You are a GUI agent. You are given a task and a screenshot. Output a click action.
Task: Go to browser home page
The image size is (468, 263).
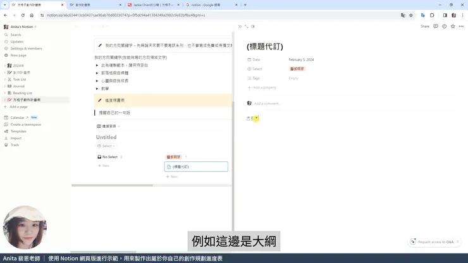(x=32, y=15)
